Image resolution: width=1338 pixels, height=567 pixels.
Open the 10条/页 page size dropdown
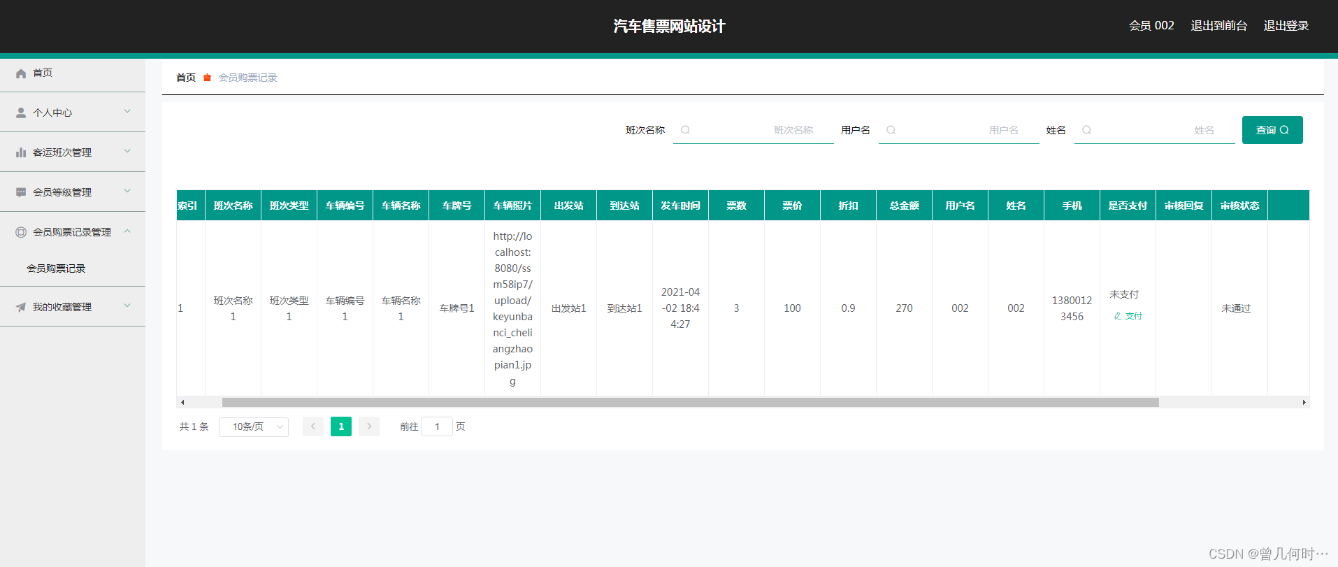click(254, 426)
